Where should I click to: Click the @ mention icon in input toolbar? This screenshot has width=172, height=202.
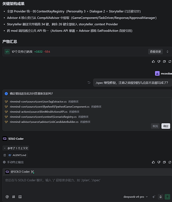point(7,197)
